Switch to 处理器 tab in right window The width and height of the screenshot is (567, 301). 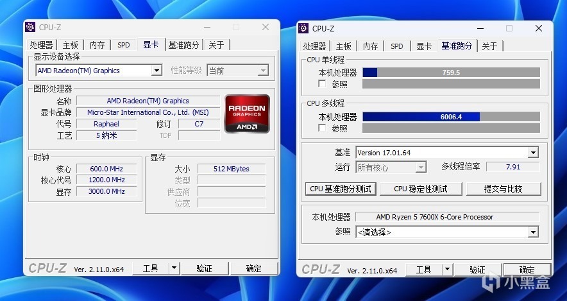[314, 46]
